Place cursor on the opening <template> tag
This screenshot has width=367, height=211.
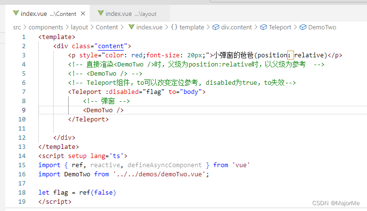tap(57, 37)
